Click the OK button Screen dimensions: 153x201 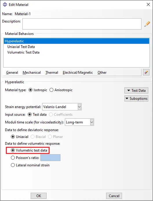39,196
